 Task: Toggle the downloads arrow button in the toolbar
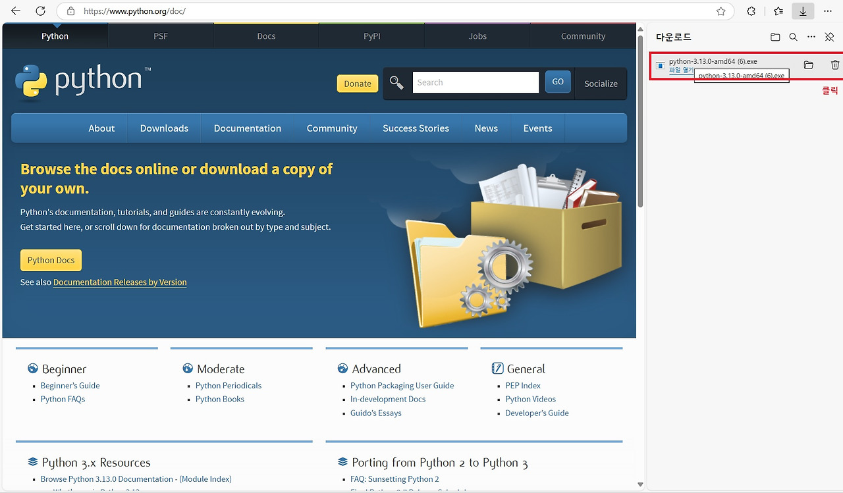point(803,11)
